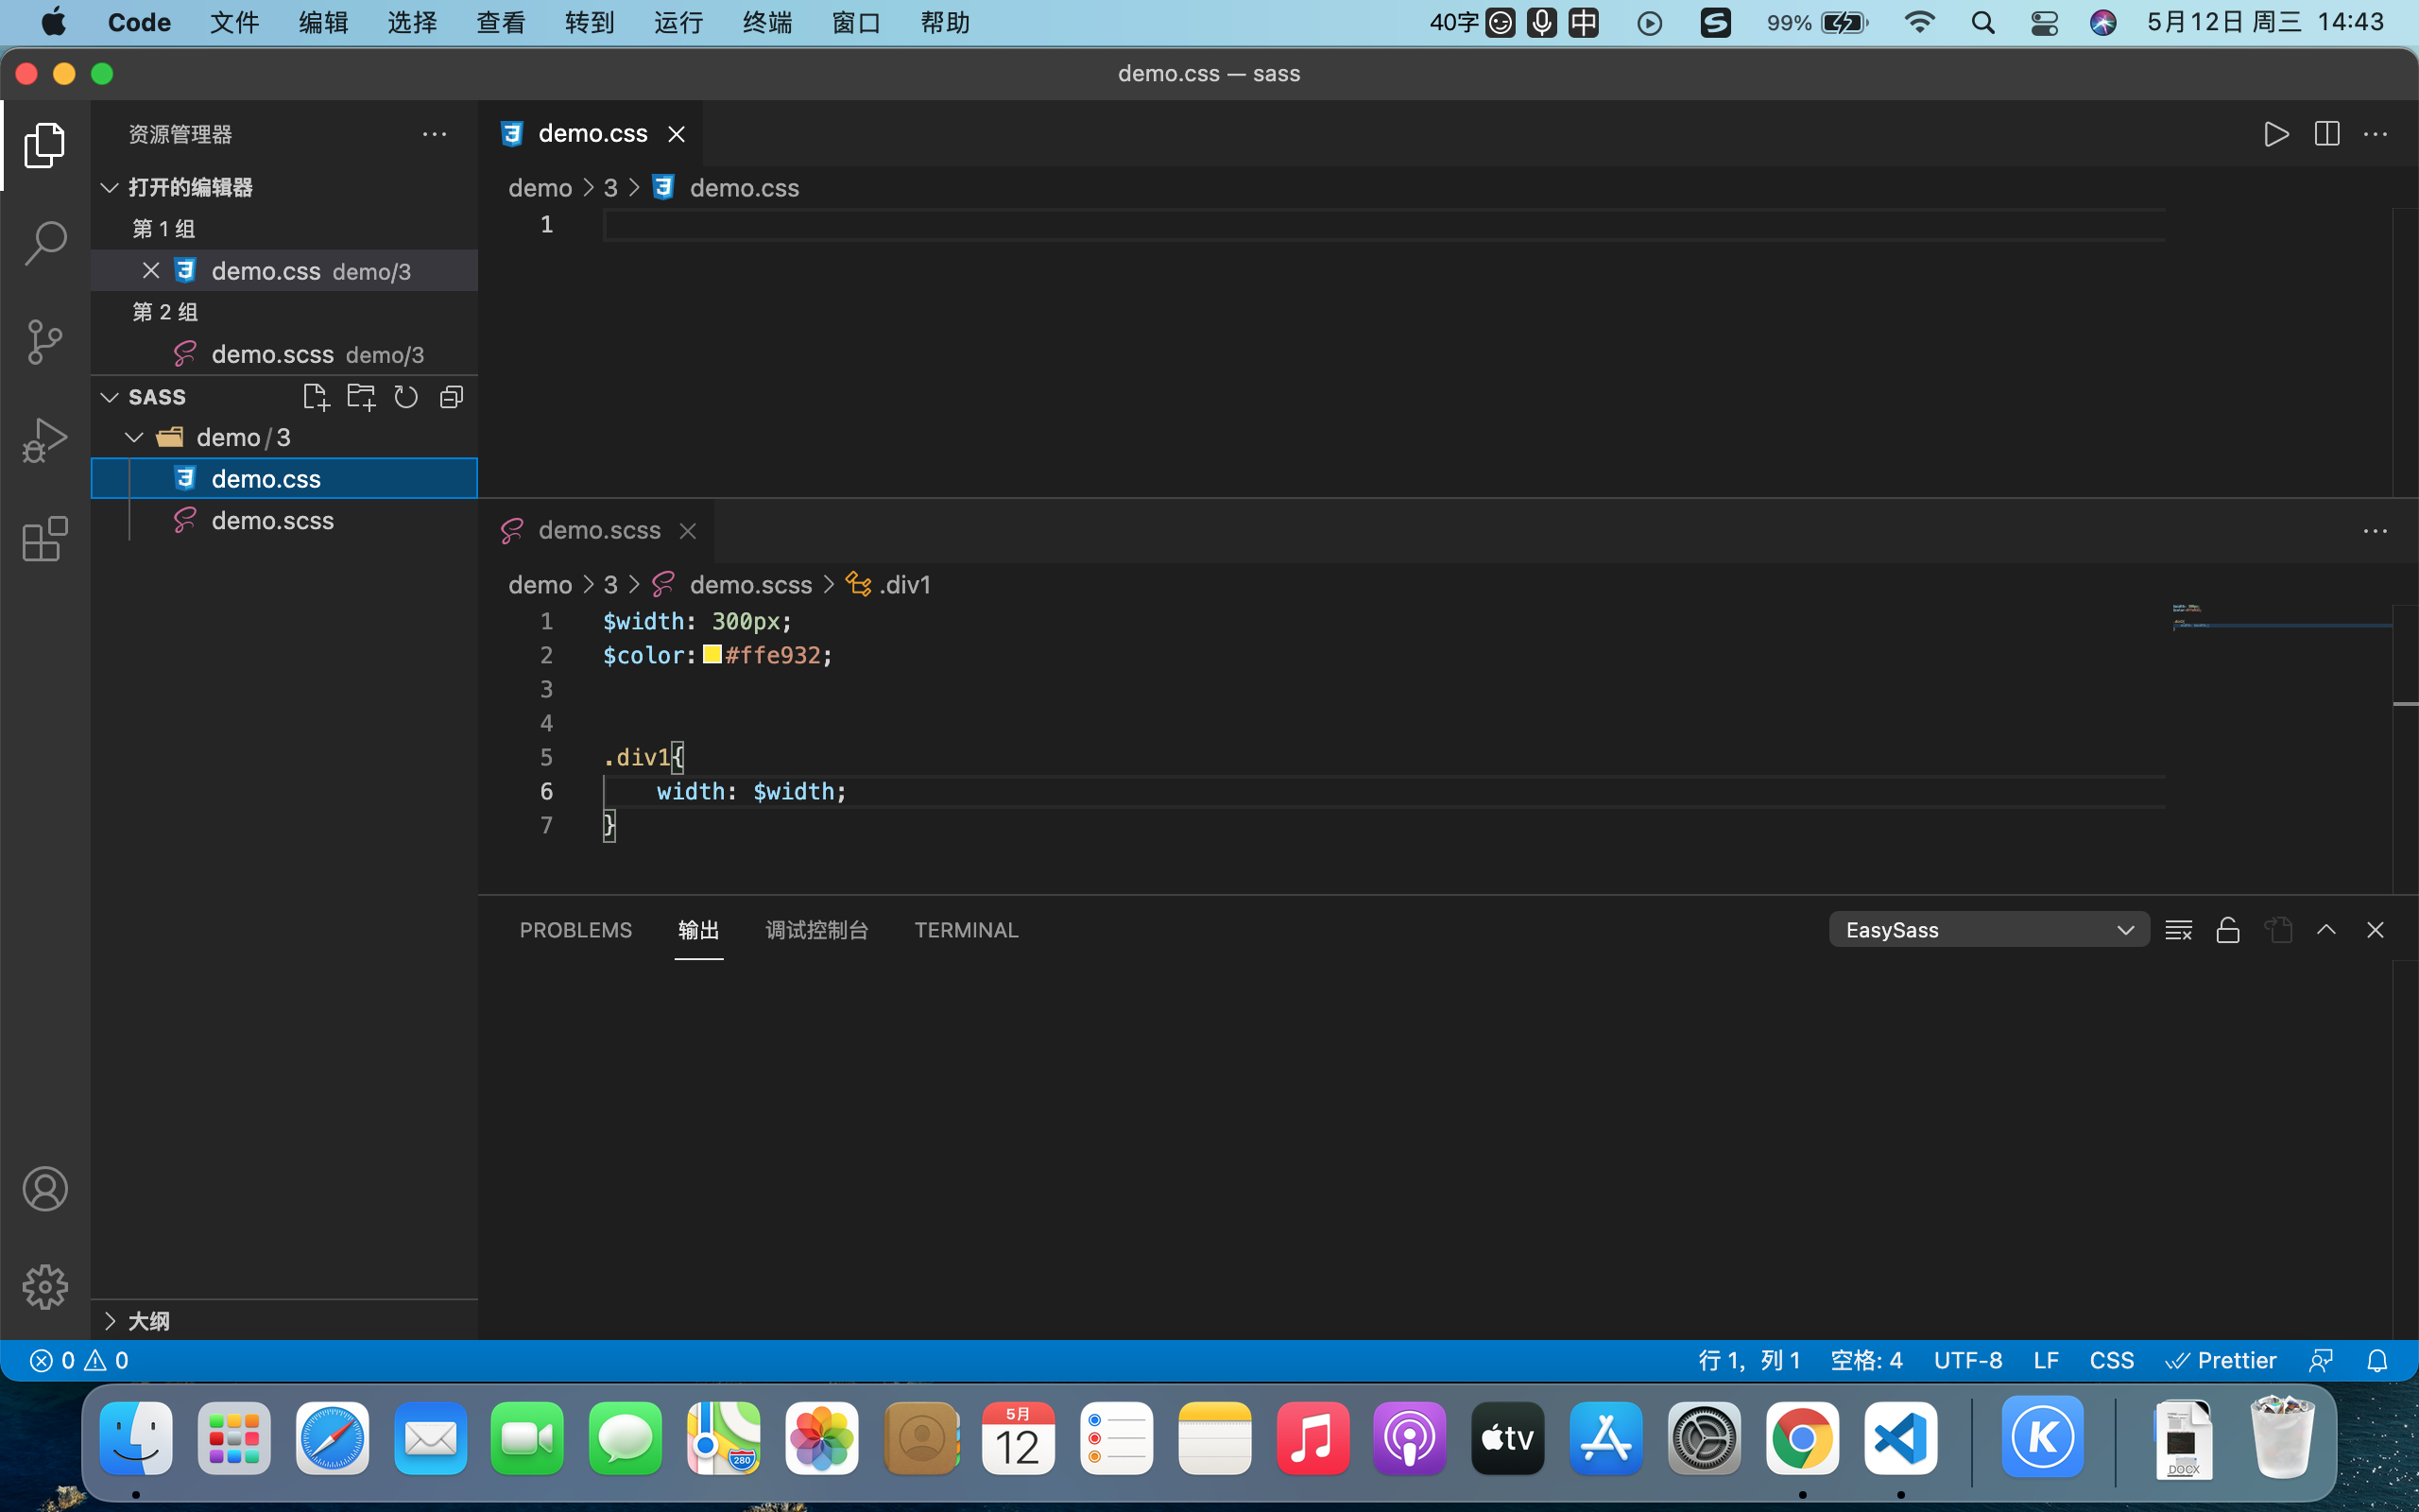
Task: Collapse the SASS folder section
Action: [110, 397]
